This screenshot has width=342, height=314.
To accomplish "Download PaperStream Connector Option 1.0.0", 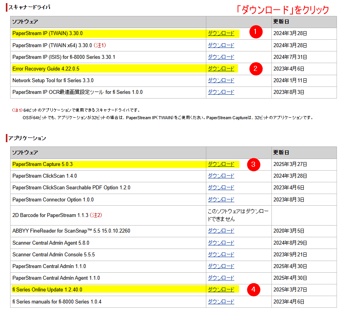I will pyautogui.click(x=221, y=199).
